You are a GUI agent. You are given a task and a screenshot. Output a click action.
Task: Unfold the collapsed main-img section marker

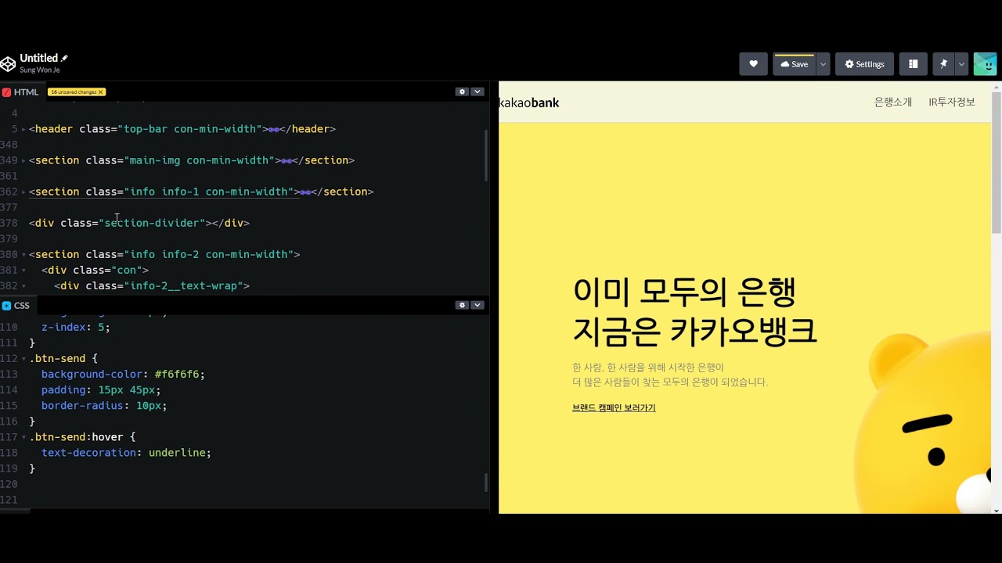pyautogui.click(x=287, y=160)
